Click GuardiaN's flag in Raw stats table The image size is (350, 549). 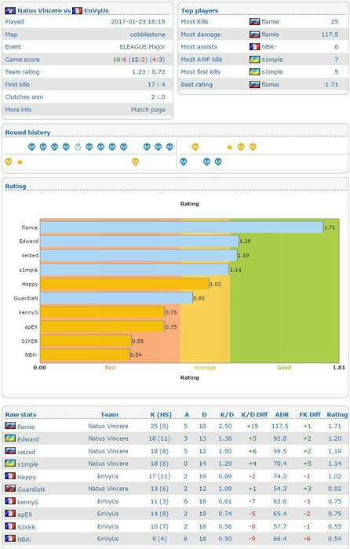(x=10, y=489)
